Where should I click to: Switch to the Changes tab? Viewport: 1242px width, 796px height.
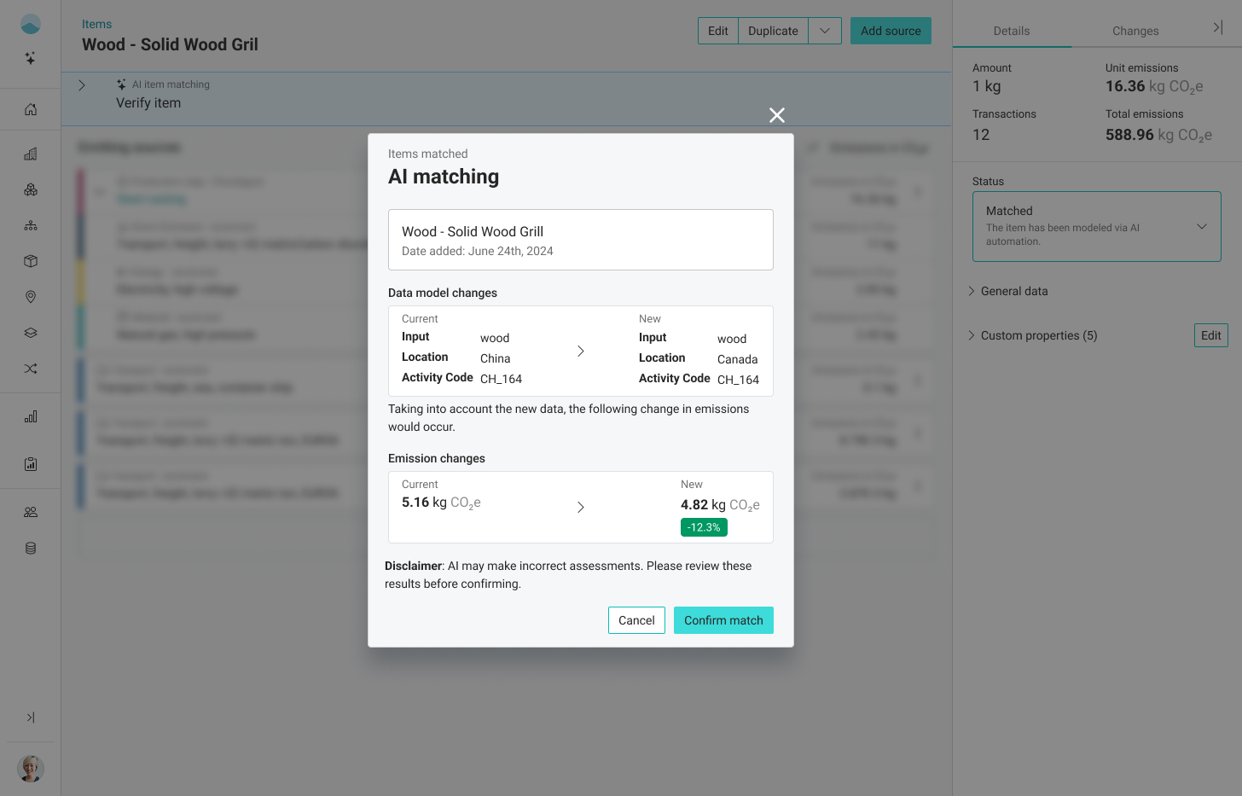pos(1135,31)
